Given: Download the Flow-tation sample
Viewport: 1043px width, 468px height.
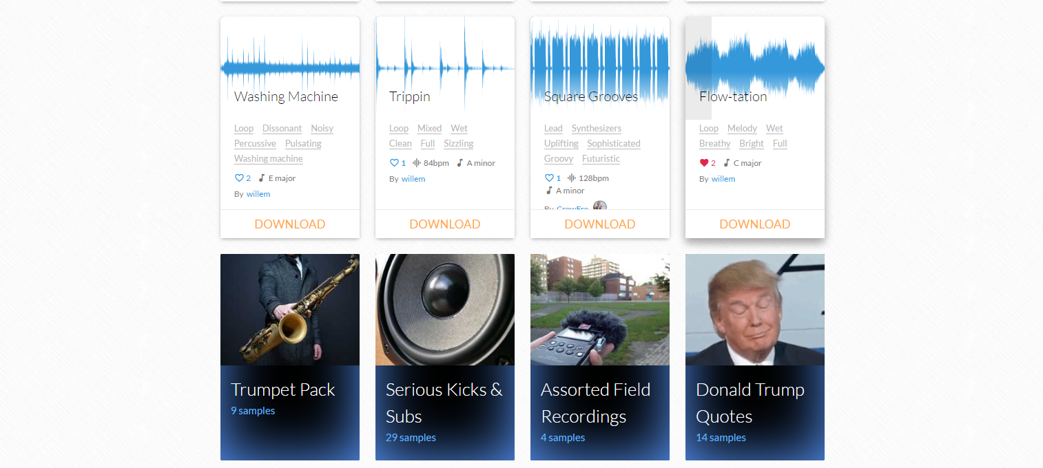Looking at the screenshot, I should [x=755, y=224].
